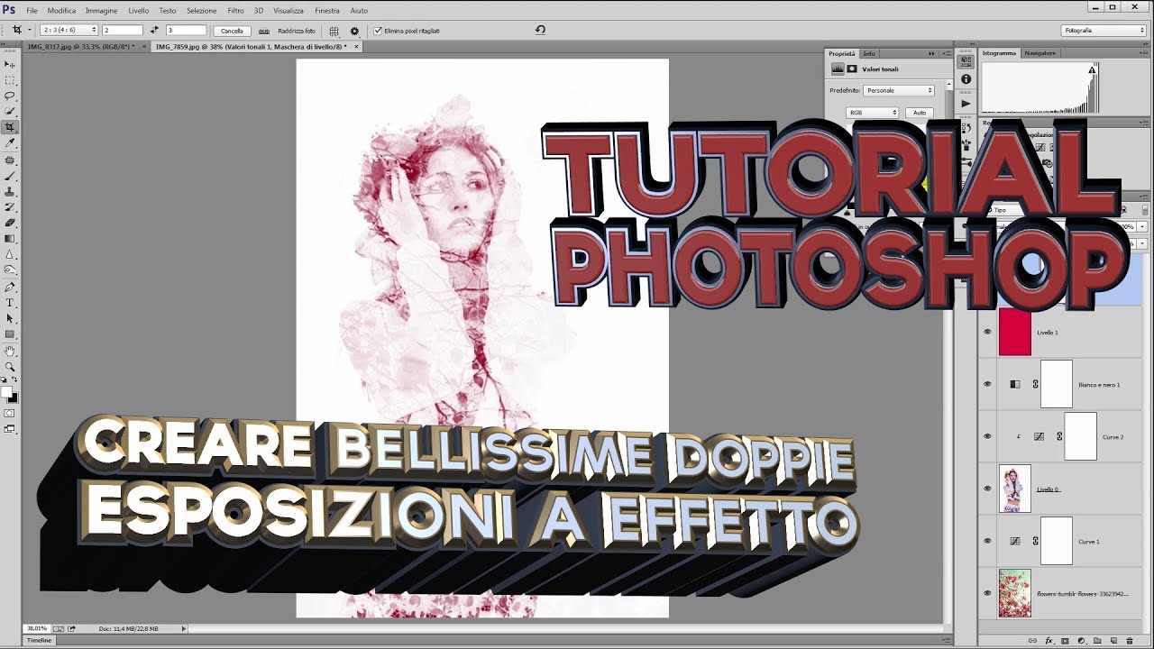This screenshot has width=1154, height=649.
Task: Open the Fotografia workspace dropdown
Action: tap(1104, 30)
